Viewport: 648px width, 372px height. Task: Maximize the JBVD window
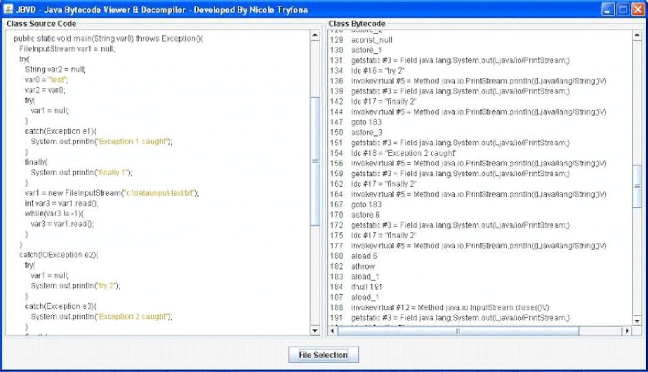point(622,9)
